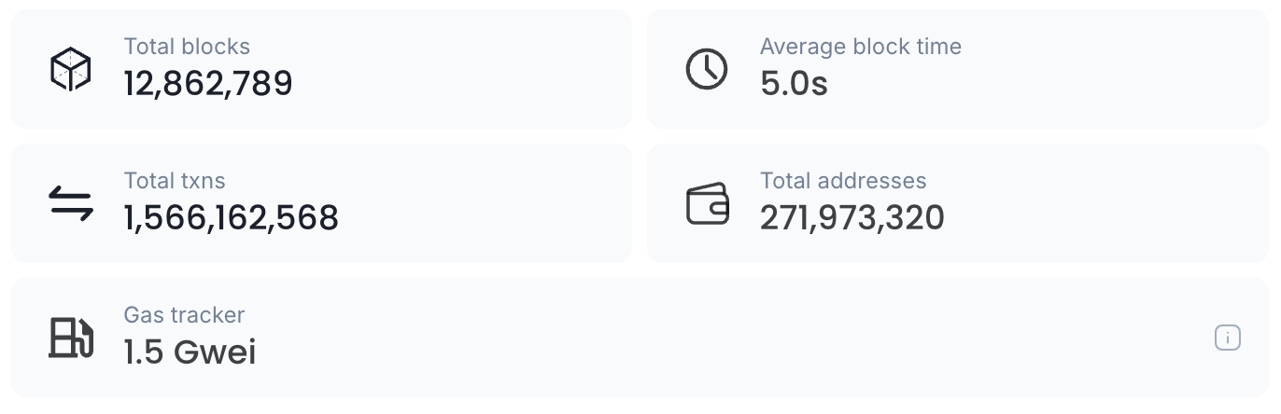Viewport: 1281px width, 414px height.
Task: Open the Gas tracker label
Action: [x=184, y=315]
